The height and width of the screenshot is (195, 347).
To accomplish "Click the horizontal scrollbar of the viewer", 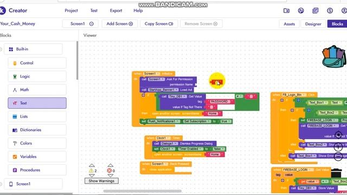I will coord(142,191).
